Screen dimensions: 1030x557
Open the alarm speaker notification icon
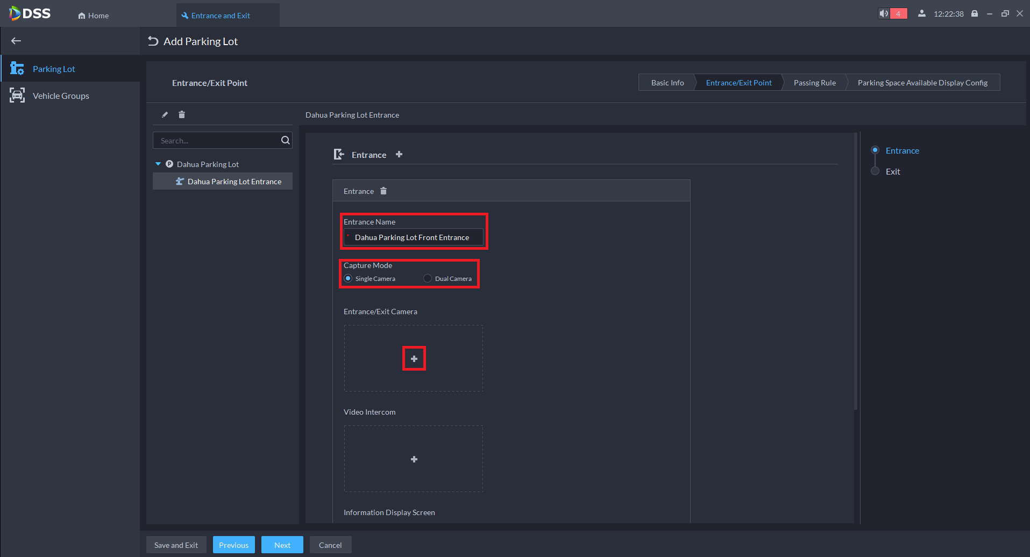click(884, 13)
